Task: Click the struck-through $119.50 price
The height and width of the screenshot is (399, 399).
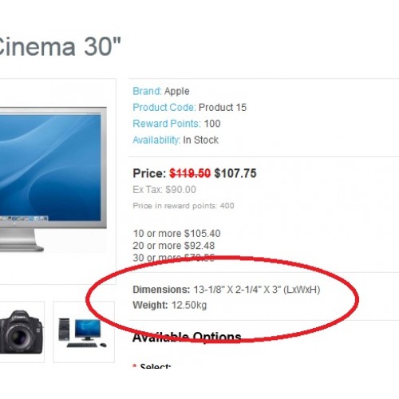Action: (190, 173)
